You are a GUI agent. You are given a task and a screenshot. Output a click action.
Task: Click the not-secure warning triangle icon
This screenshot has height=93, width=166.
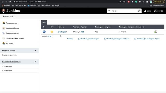click(x=15, y=2)
